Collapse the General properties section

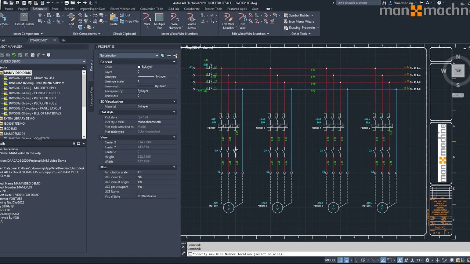coord(174,62)
